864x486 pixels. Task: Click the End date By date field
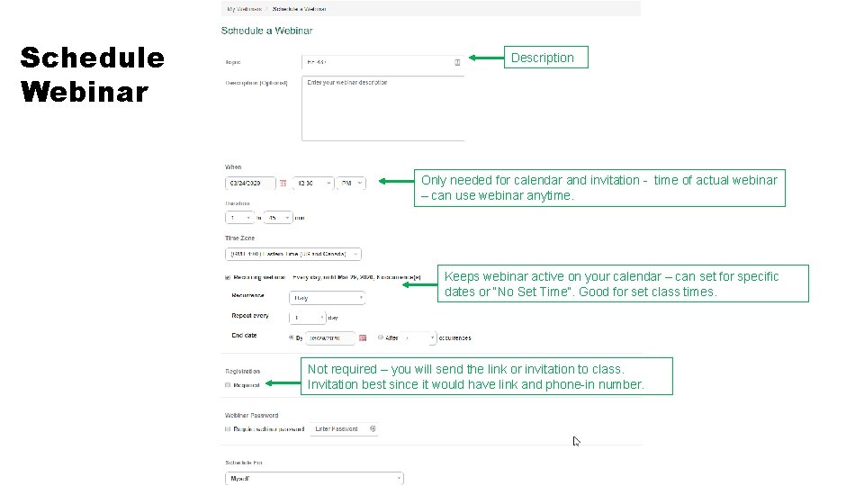329,337
